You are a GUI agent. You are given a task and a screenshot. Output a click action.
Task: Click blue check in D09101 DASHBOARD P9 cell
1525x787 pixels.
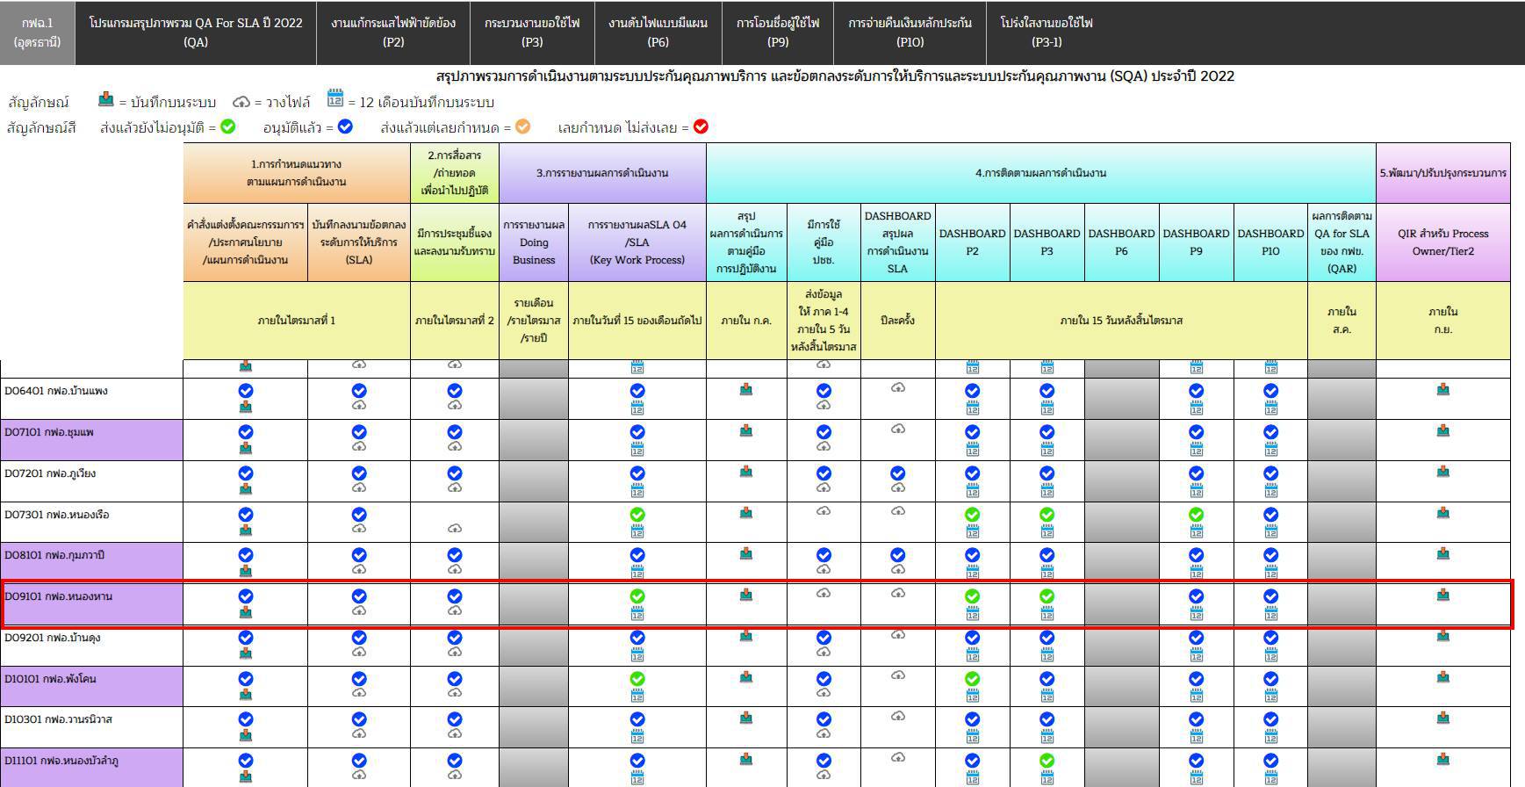(1196, 596)
